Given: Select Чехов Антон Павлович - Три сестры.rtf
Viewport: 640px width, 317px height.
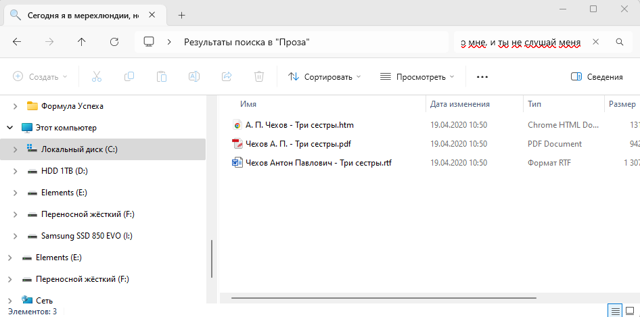Looking at the screenshot, I should (x=319, y=163).
